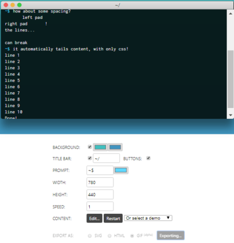This screenshot has width=234, height=243.
Task: Click the 'BACKGROUND:' label
Action: (x=66, y=147)
